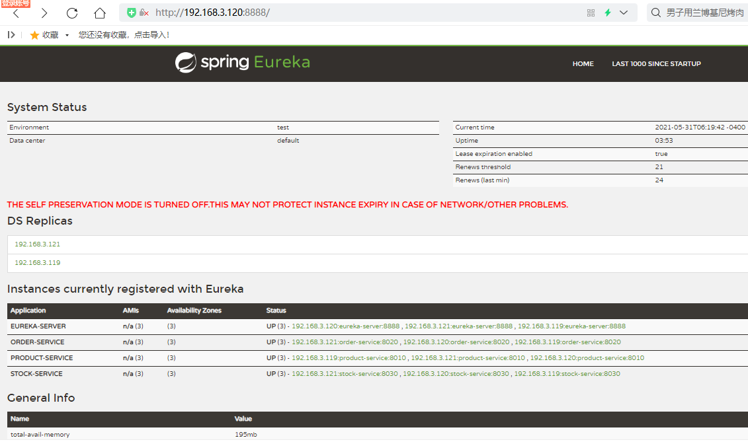This screenshot has width=748, height=442.
Task: Expand the address bar dropdown chevron
Action: tap(624, 13)
